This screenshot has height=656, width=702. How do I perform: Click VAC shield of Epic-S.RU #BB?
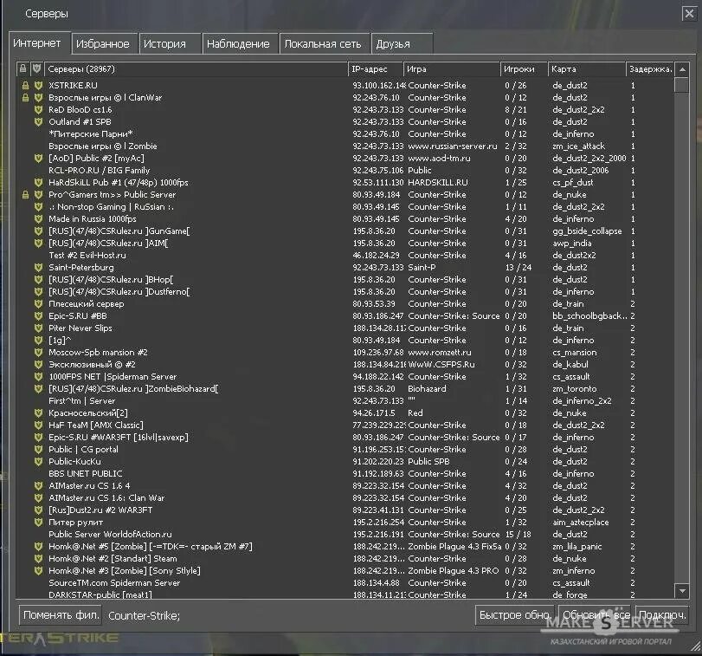[38, 315]
